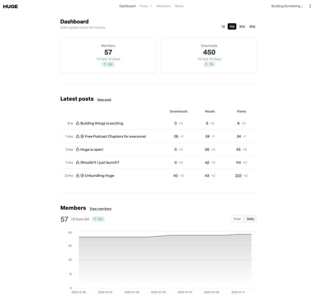The image size is (317, 307).
Task: Click the Reads column header
Action: (x=210, y=112)
